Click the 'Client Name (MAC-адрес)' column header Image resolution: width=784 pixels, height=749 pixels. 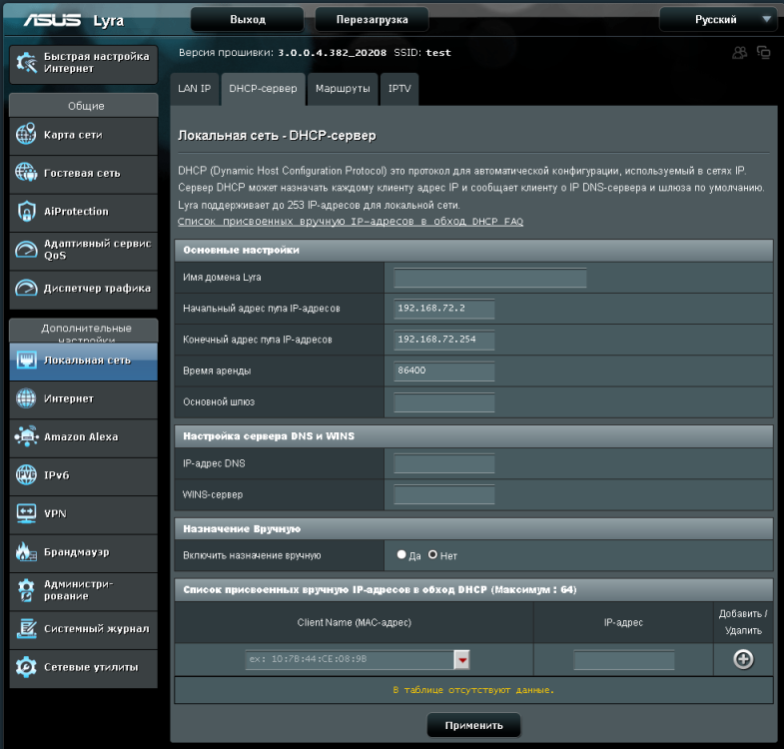354,622
